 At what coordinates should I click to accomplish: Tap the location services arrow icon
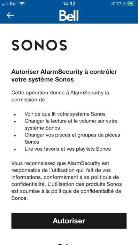tap(113, 4)
